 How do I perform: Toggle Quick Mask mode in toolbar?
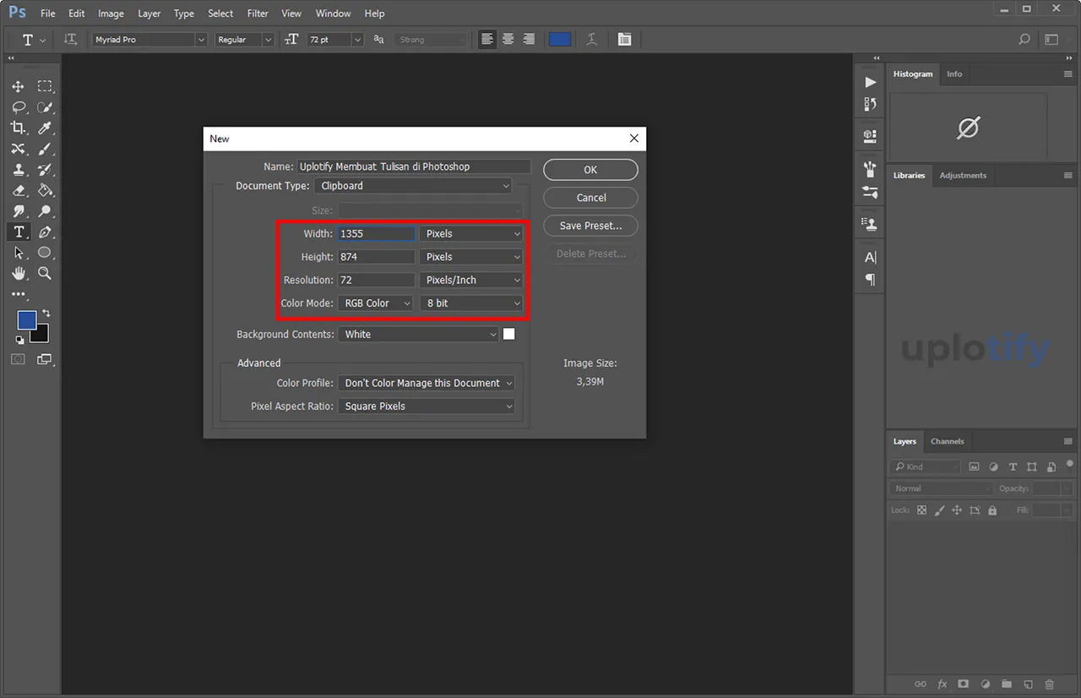[18, 359]
